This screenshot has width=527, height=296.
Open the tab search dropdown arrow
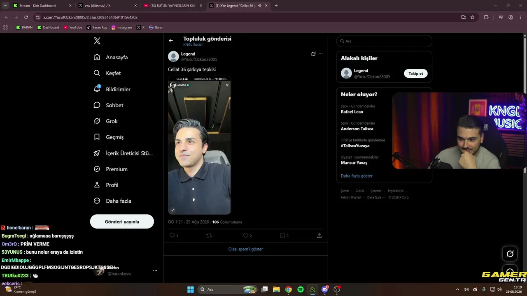pos(5,6)
